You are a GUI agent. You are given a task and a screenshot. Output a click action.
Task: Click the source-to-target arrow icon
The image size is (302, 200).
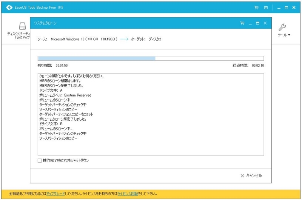[124, 39]
